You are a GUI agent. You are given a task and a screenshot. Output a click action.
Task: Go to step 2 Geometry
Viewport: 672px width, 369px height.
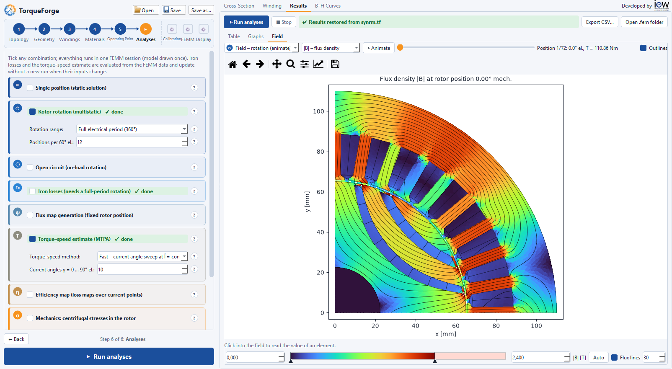tap(44, 29)
